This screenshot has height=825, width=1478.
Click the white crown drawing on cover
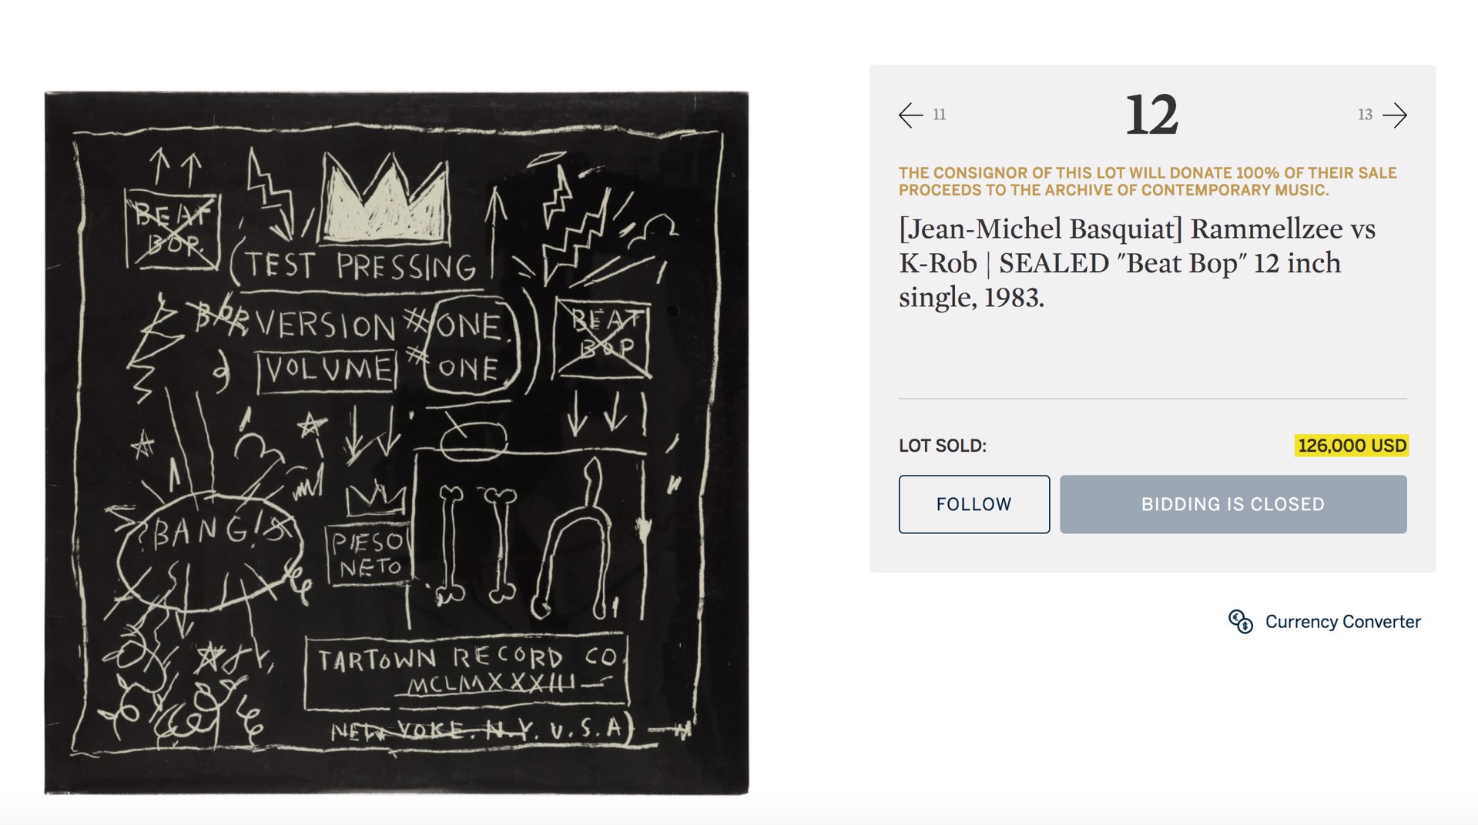(385, 198)
